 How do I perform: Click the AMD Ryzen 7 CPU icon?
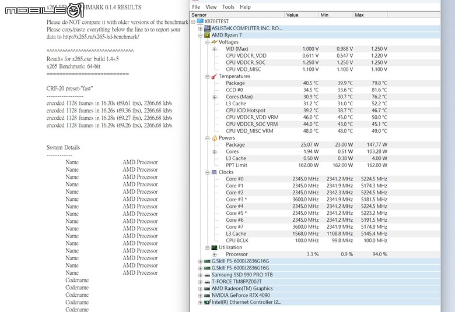pos(207,35)
